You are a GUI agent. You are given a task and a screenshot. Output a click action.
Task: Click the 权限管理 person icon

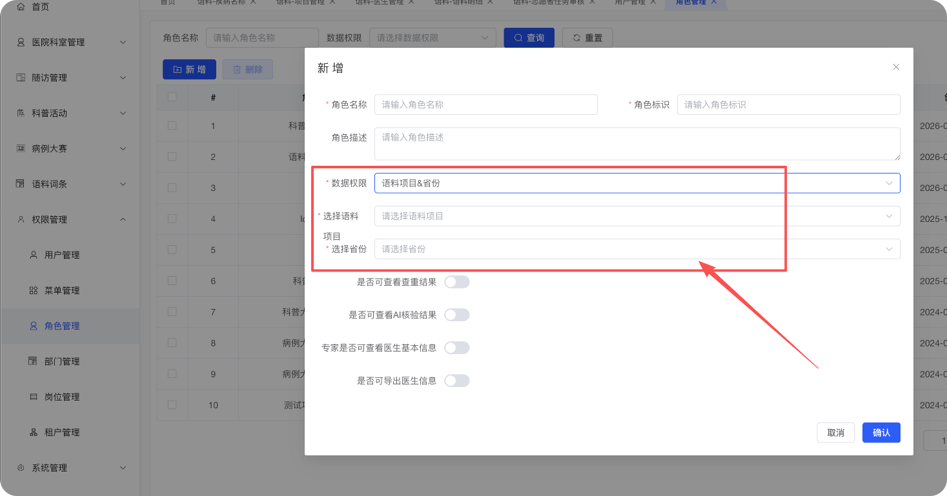(x=20, y=219)
